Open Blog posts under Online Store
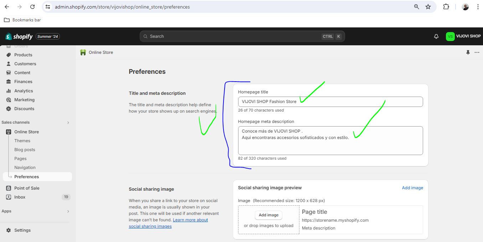 tap(25, 150)
